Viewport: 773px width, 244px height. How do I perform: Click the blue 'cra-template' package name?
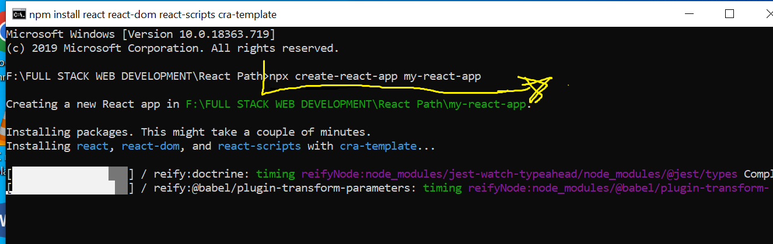tap(378, 146)
